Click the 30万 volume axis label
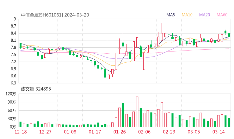The height and width of the screenshot is (139, 234). pyautogui.click(x=12, y=119)
